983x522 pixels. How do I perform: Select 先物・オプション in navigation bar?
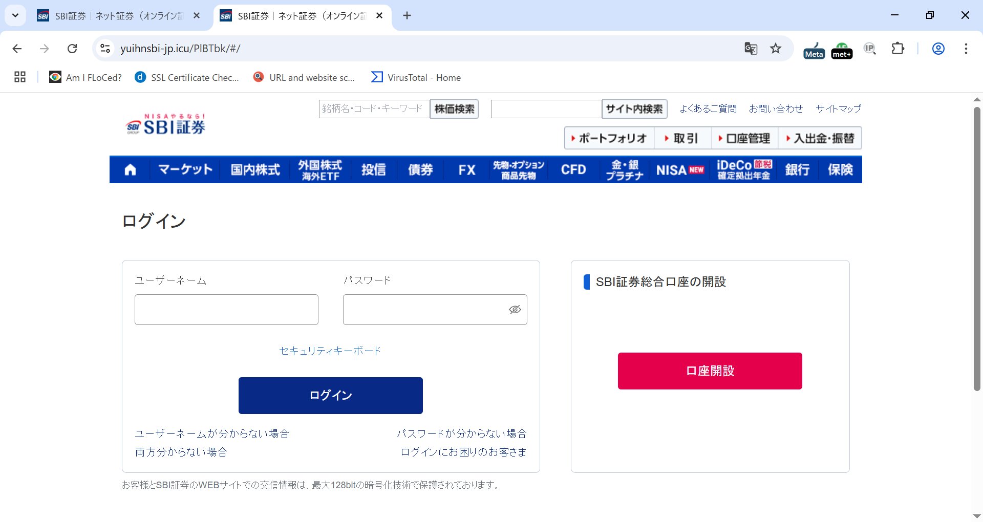pos(519,170)
